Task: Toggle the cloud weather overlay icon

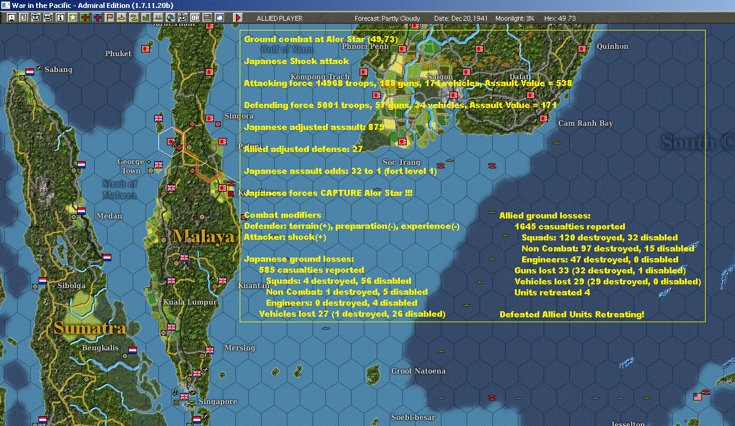Action: [x=219, y=18]
